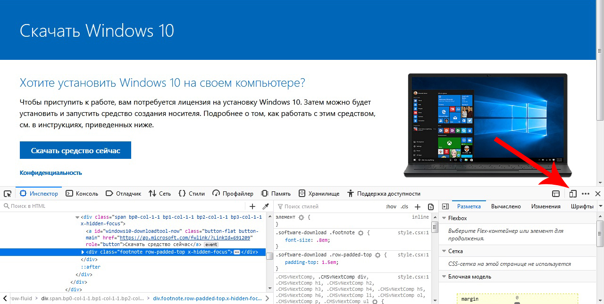604x304 pixels.
Task: Open the Профайлер tab
Action: click(x=233, y=194)
